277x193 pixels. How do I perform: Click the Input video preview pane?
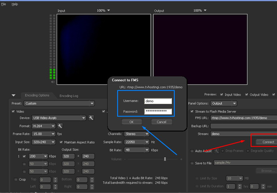coord(104,49)
